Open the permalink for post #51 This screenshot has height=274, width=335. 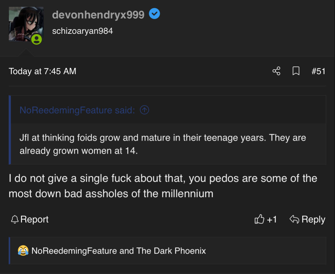(318, 71)
